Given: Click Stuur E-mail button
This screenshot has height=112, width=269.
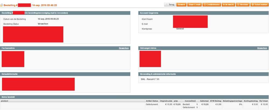Looking at the screenshot, I should [x=195, y=5].
